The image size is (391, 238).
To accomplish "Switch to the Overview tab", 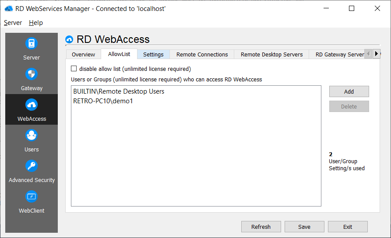I will pyautogui.click(x=83, y=55).
